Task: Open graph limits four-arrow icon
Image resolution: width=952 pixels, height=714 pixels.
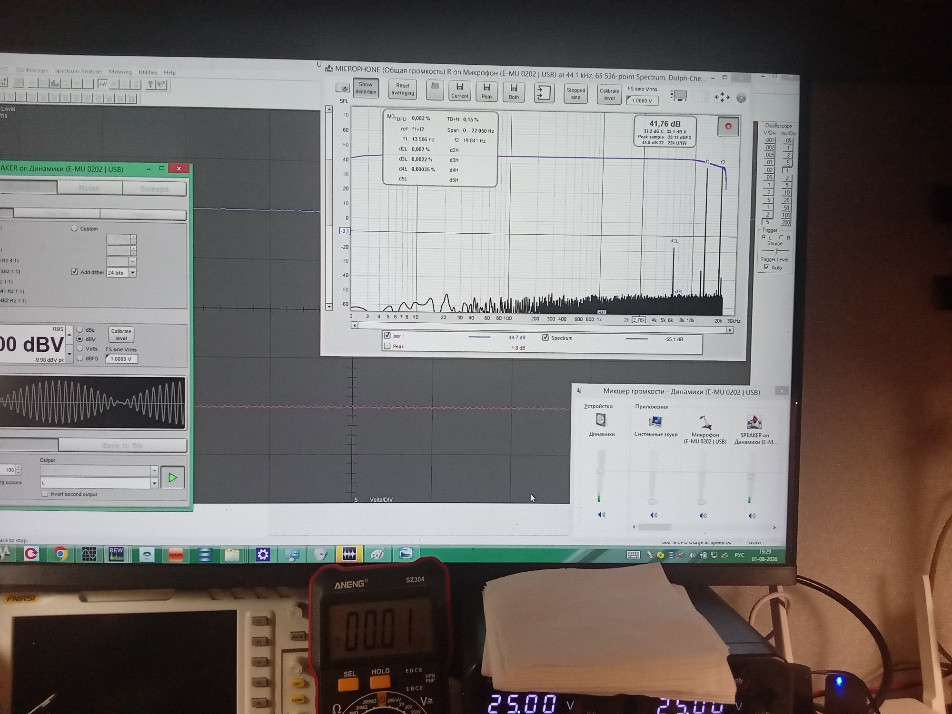Action: tap(722, 97)
